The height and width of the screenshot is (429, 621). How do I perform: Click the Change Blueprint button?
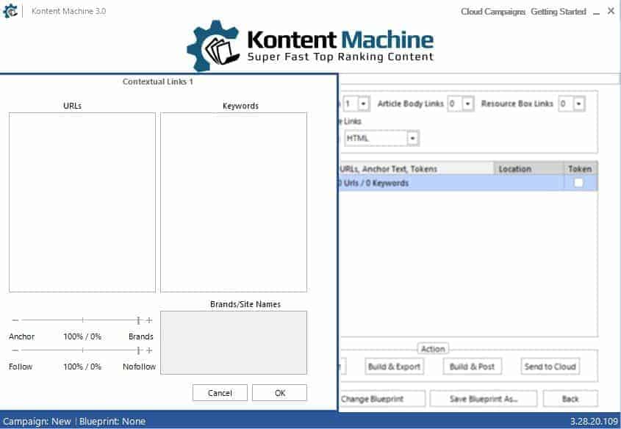point(382,399)
